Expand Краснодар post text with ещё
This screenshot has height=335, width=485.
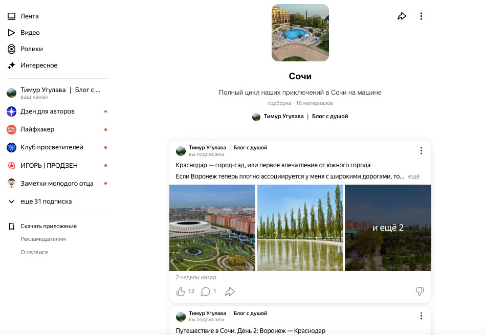[413, 176]
